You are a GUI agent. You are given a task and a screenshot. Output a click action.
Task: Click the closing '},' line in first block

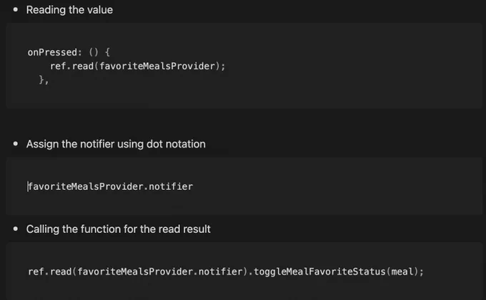click(44, 80)
